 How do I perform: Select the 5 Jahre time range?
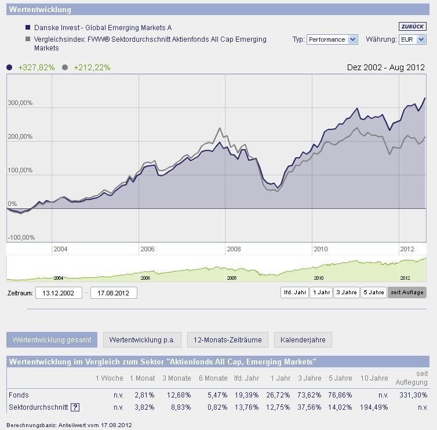373,292
